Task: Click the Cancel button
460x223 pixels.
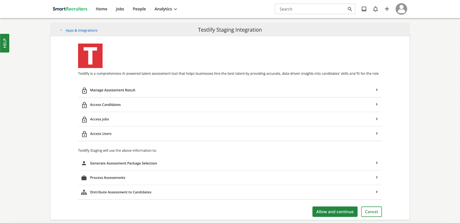Action: click(x=371, y=212)
